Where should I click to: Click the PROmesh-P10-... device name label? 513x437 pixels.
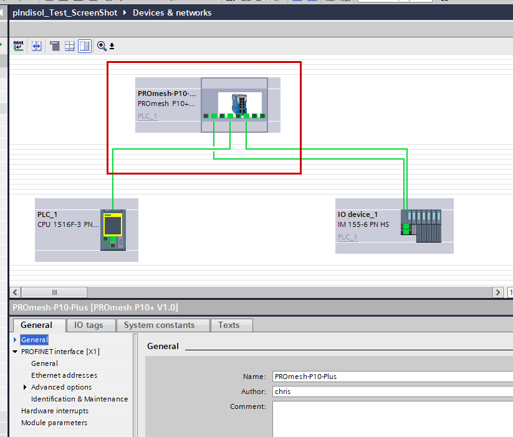(166, 94)
